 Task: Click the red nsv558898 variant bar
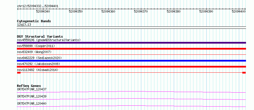(131, 49)
